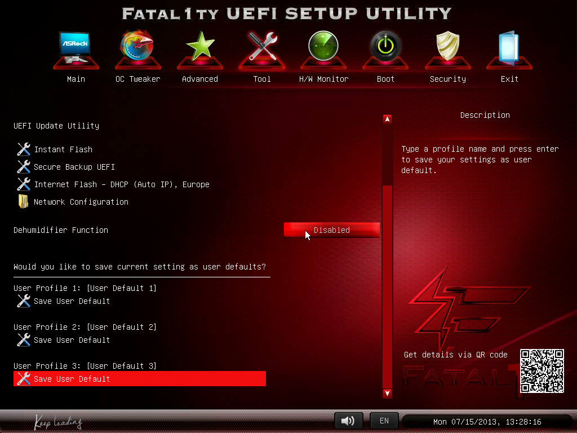
Task: Click the Secure Backup UEFI wrench icon
Action: [24, 167]
